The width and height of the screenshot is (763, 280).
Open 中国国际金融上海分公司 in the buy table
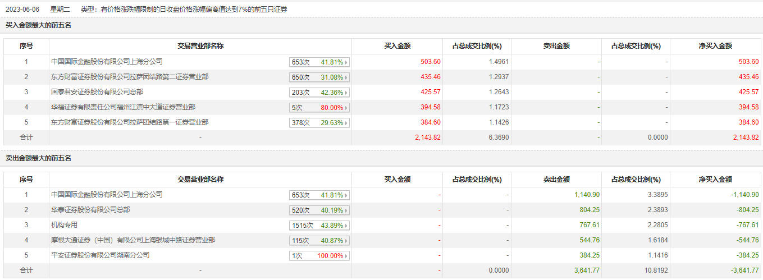point(107,62)
